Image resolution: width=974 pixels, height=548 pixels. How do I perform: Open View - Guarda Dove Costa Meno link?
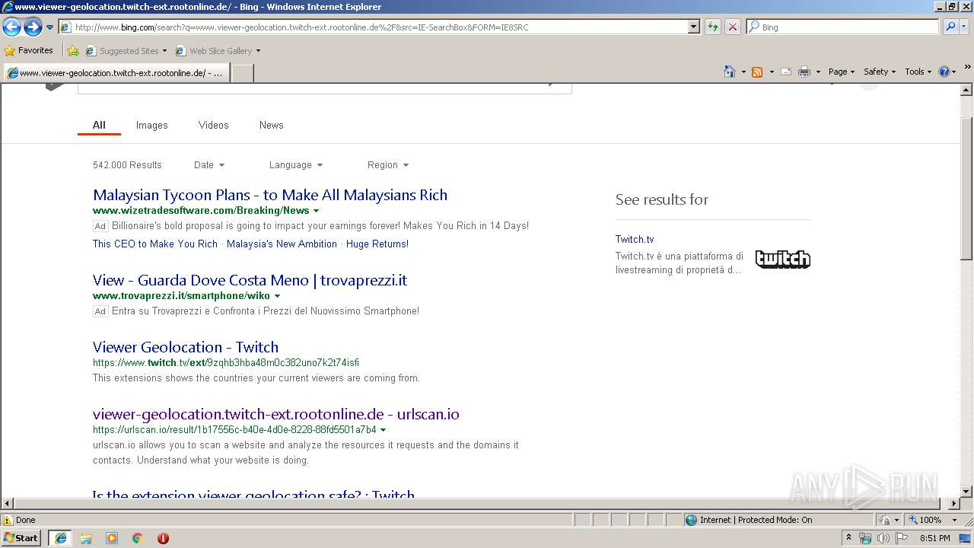(250, 280)
